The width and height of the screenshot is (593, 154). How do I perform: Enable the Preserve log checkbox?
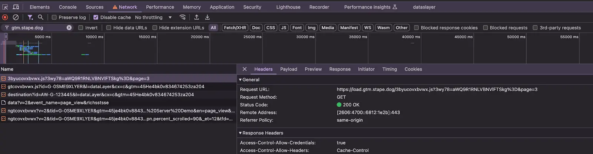tap(54, 17)
